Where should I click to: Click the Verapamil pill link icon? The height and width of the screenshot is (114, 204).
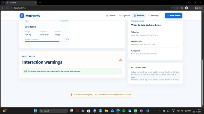(27, 21)
